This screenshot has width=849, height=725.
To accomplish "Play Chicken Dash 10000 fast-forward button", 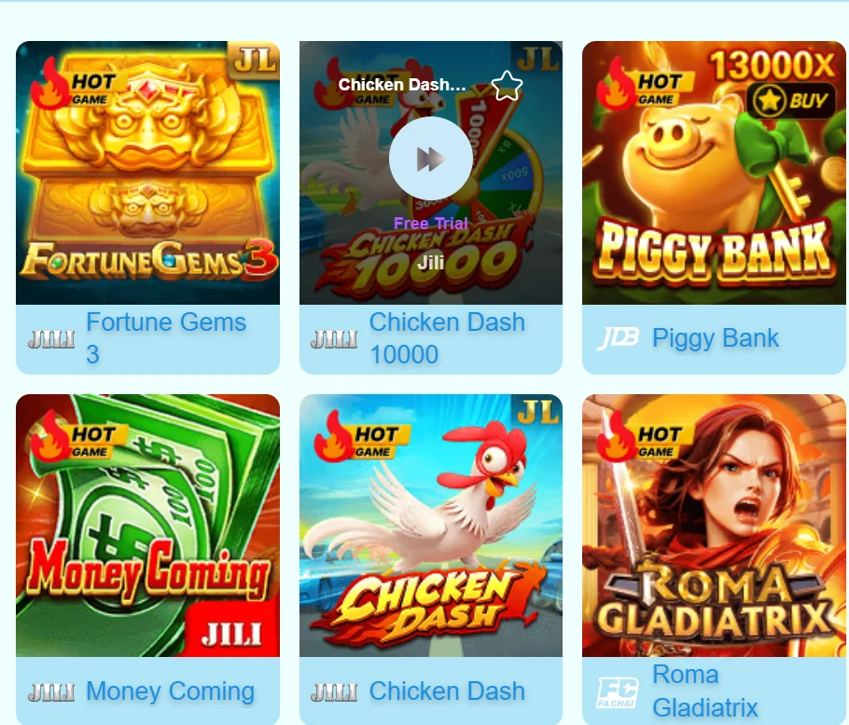I will (430, 159).
